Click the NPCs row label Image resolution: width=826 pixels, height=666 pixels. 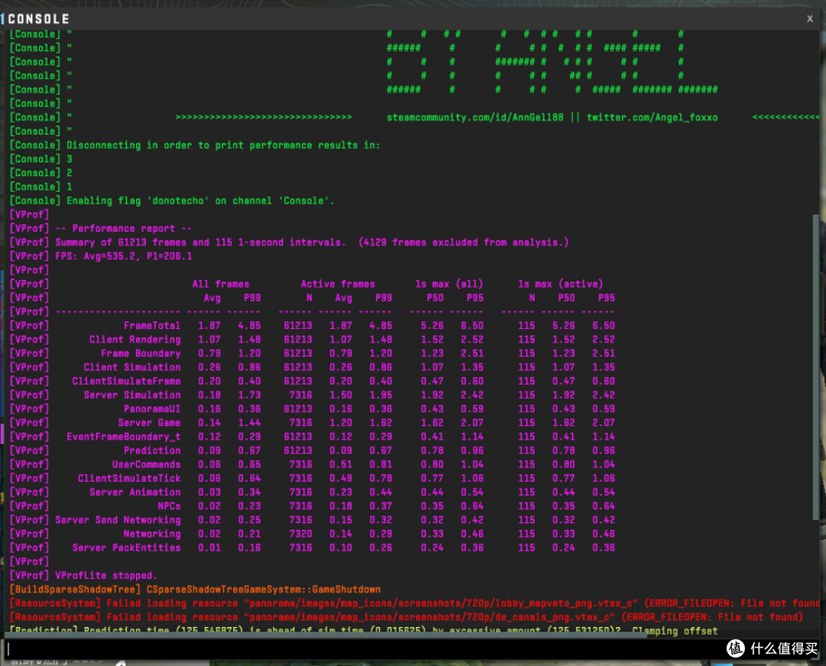(x=169, y=506)
